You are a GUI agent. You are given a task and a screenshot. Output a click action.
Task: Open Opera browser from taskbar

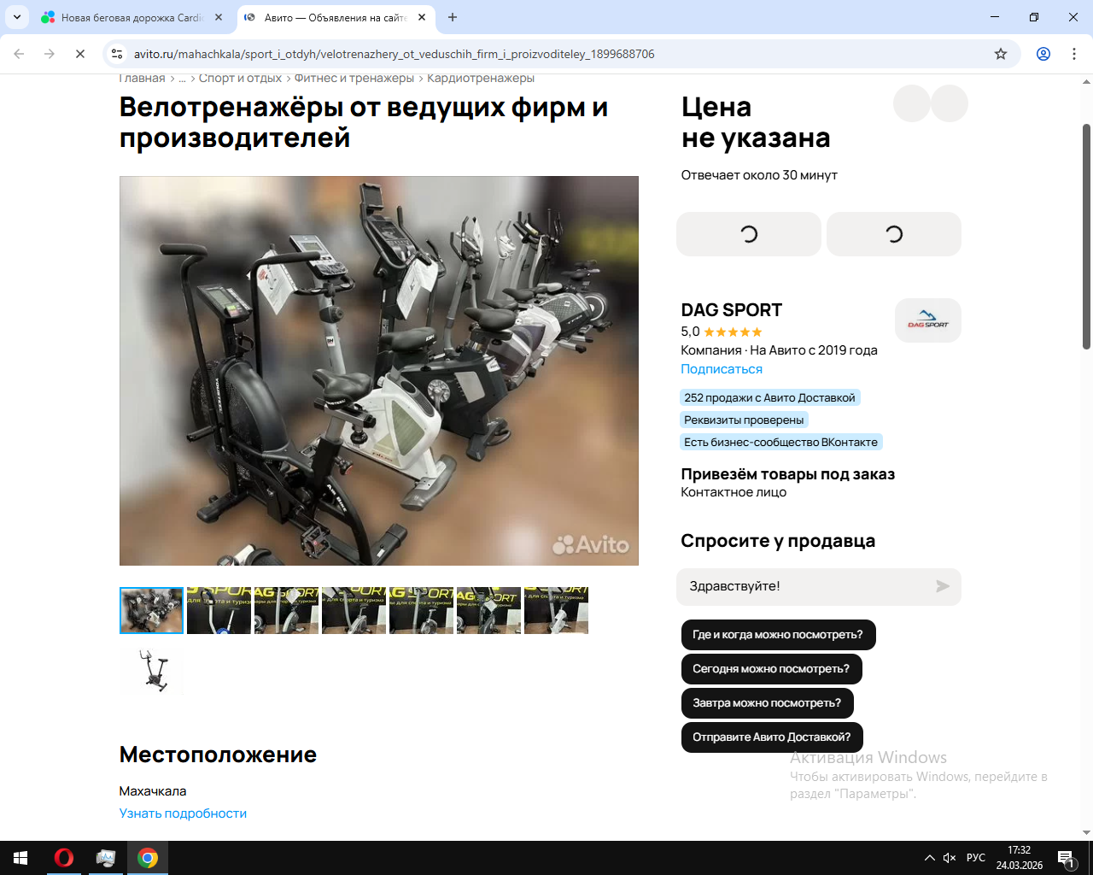click(64, 858)
